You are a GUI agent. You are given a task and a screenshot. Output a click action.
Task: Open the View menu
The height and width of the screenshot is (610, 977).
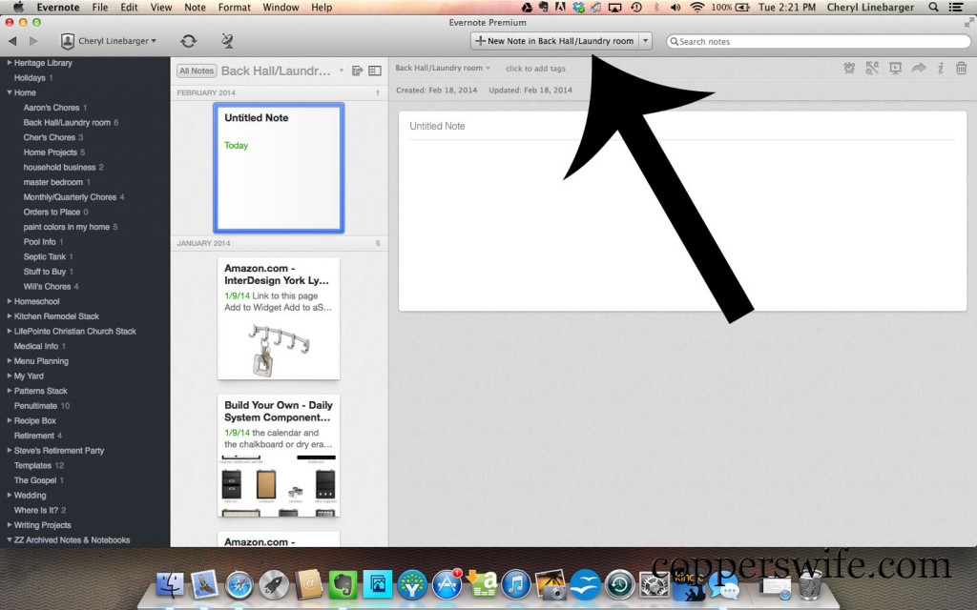(x=160, y=8)
